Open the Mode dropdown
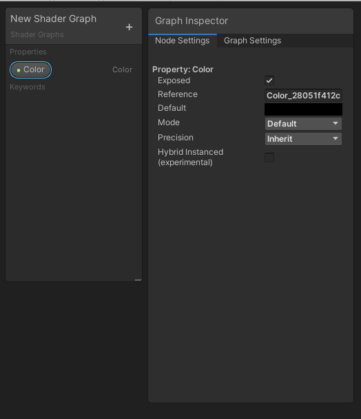361x419 pixels. click(x=303, y=124)
